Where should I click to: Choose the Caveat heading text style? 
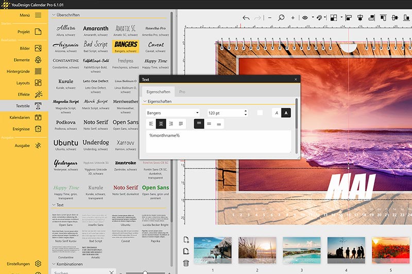[156, 46]
